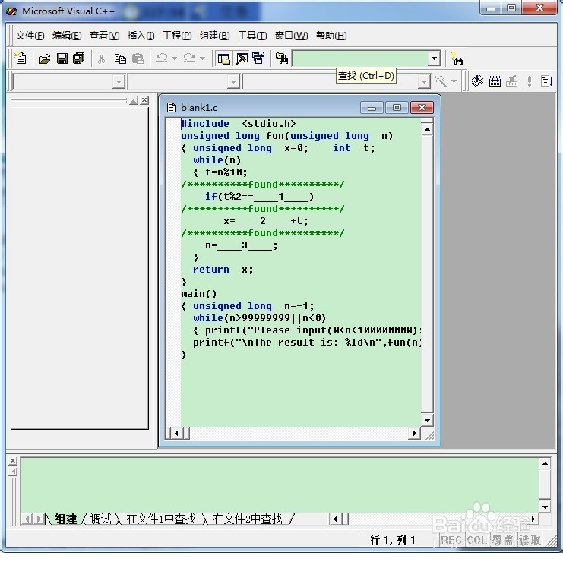Open the Undo history dropdown arrow
Image resolution: width=563 pixels, height=562 pixels.
[175, 58]
